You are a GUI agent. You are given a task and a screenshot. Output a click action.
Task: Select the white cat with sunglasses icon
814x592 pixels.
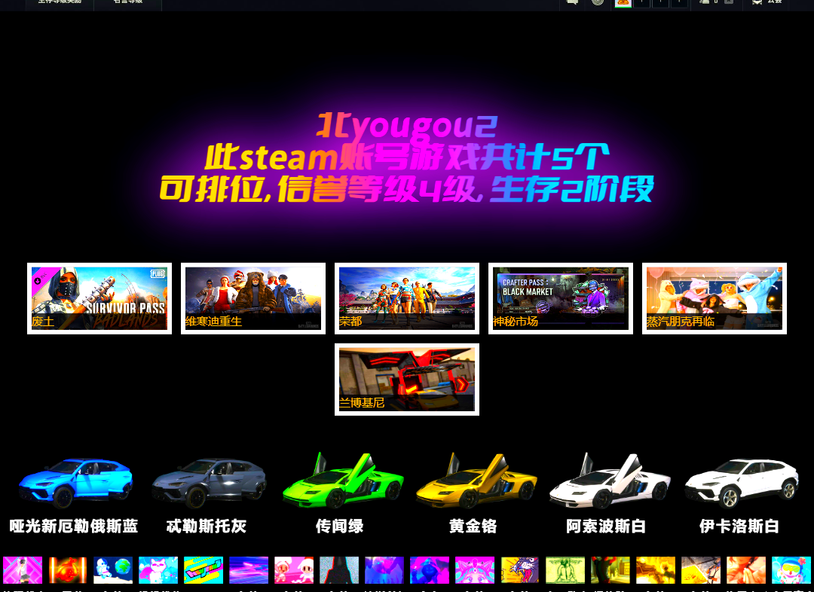point(158,570)
